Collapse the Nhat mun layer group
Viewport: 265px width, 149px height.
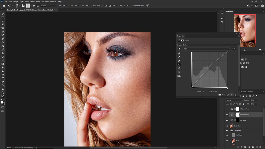[x=230, y=131]
